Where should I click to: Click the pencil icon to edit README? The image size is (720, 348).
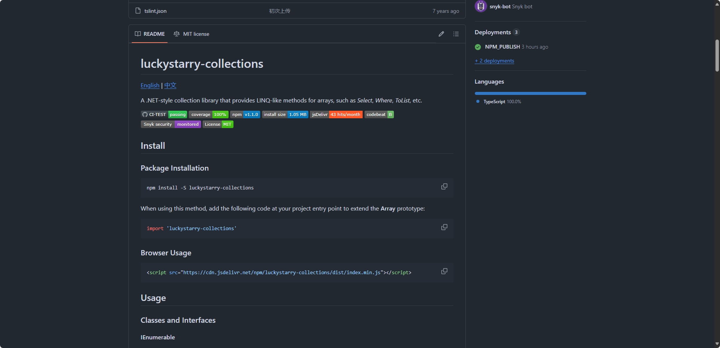pyautogui.click(x=441, y=34)
